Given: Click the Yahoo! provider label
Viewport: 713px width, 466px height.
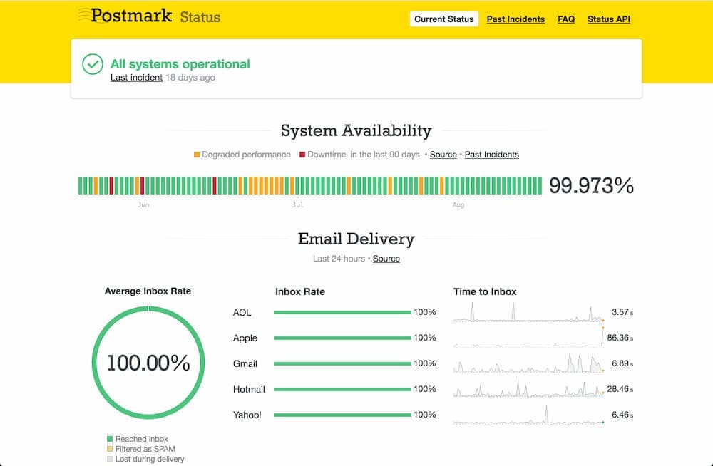Looking at the screenshot, I should [x=247, y=415].
